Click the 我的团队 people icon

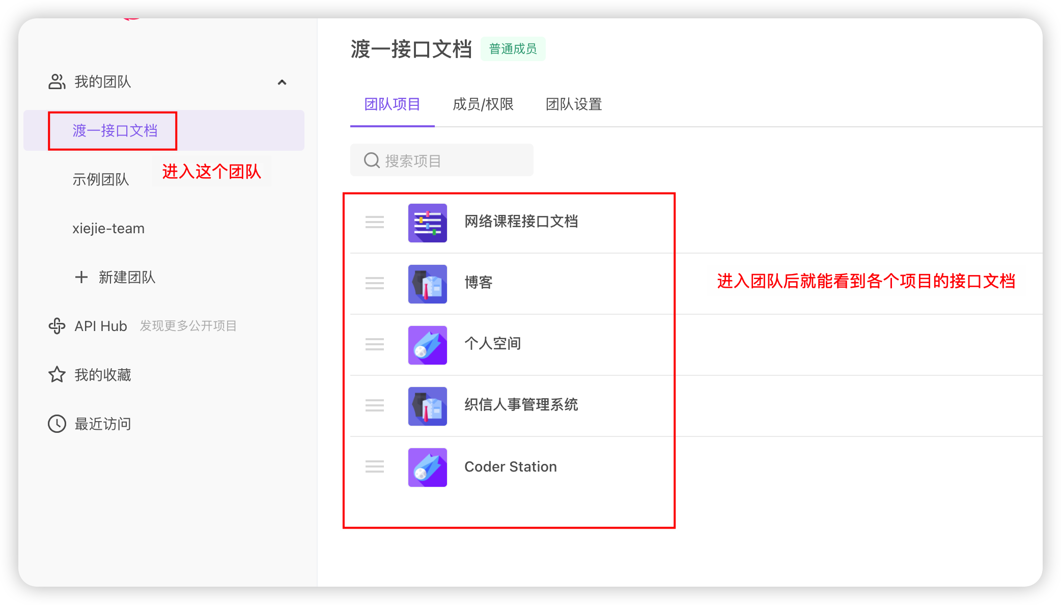pyautogui.click(x=57, y=81)
